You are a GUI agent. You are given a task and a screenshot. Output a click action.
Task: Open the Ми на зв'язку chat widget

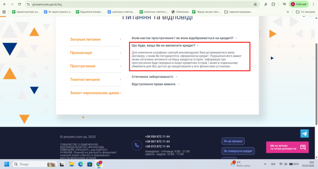(x=287, y=147)
